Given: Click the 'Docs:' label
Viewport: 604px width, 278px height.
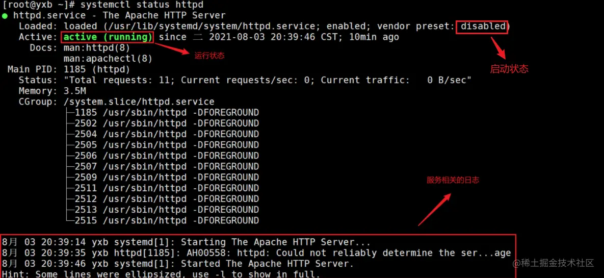Looking at the screenshot, I should (43, 48).
